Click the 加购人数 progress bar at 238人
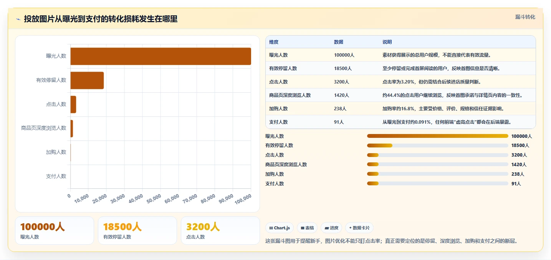Image resolution: width=551 pixels, height=260 pixels. click(x=438, y=174)
